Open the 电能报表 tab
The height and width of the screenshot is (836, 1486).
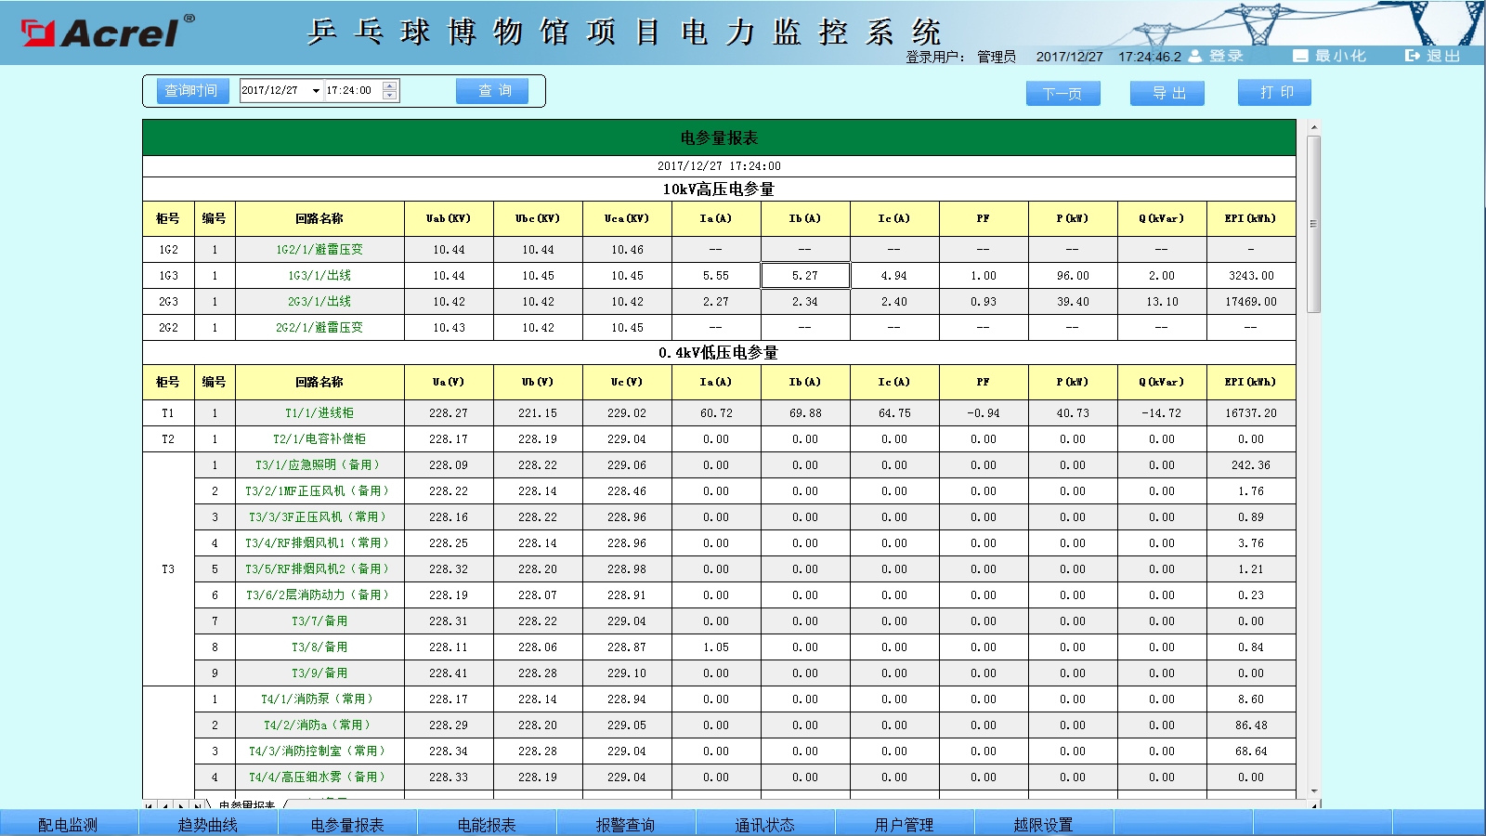[487, 823]
